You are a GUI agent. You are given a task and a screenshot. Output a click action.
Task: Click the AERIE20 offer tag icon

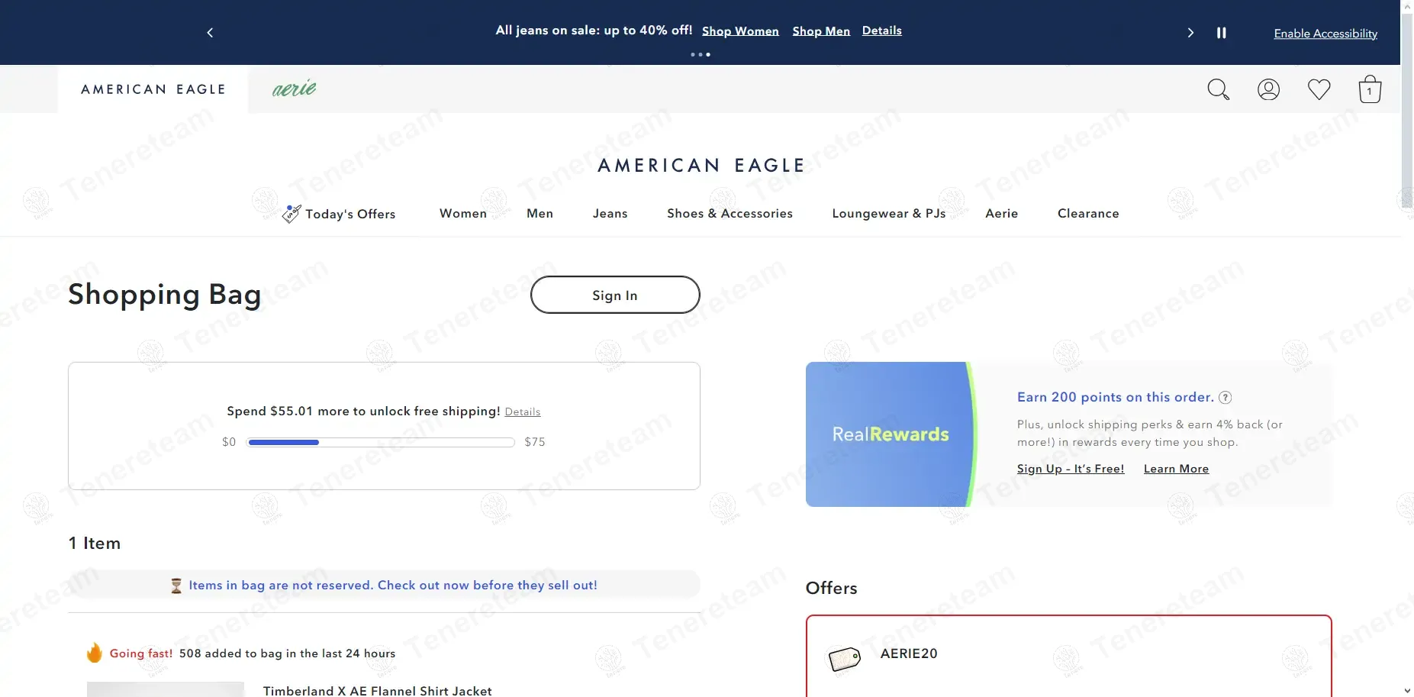(x=844, y=658)
